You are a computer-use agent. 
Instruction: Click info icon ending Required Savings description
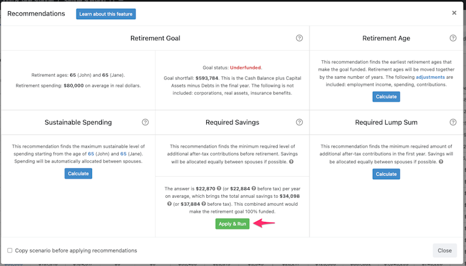pos(291,162)
